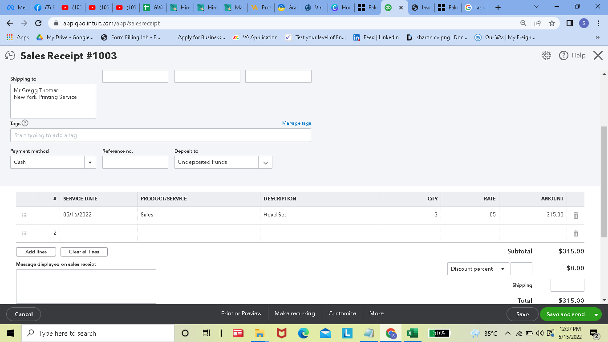This screenshot has width=608, height=342.
Task: Click the zoom magnifier in the address bar
Action: coord(523,23)
